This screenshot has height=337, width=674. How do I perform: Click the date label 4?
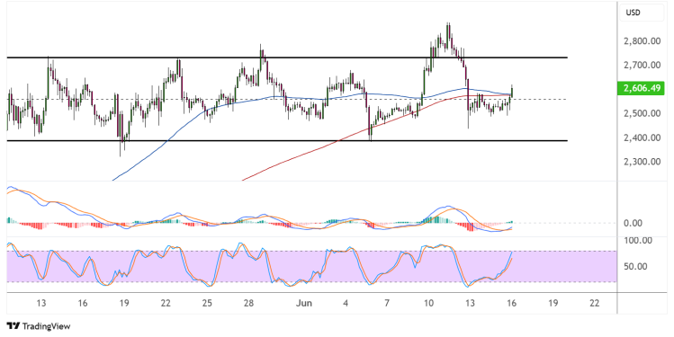pyautogui.click(x=346, y=303)
